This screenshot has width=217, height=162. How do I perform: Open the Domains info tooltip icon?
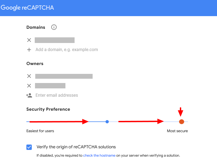(x=54, y=27)
